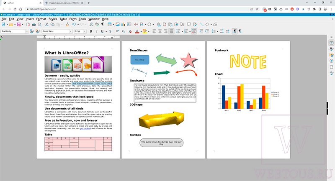This screenshot has height=181, width=335.
Task: Expand the 12 pt font size dropdown
Action: click(85, 31)
